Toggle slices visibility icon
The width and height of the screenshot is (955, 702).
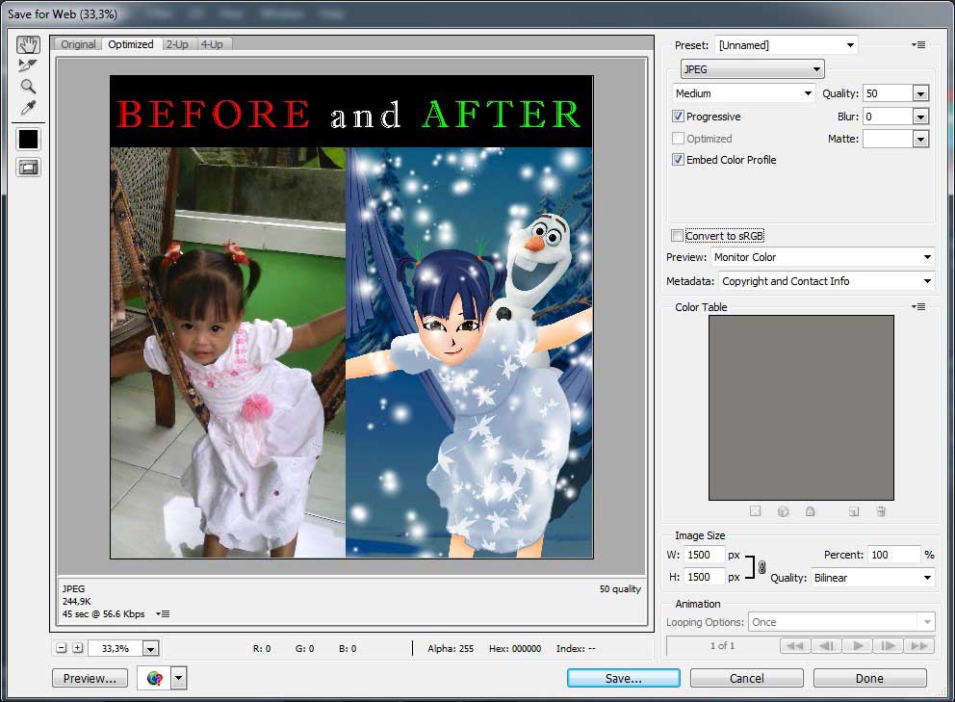point(28,167)
